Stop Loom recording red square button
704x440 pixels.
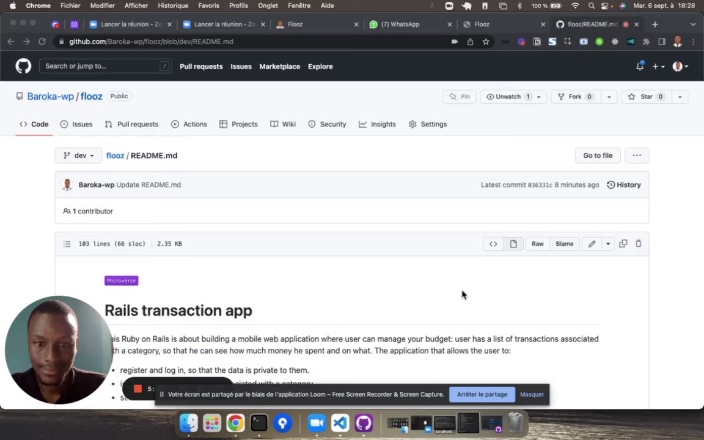click(138, 389)
